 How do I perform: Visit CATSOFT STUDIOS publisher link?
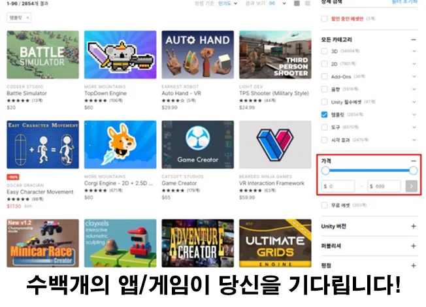click(x=182, y=176)
